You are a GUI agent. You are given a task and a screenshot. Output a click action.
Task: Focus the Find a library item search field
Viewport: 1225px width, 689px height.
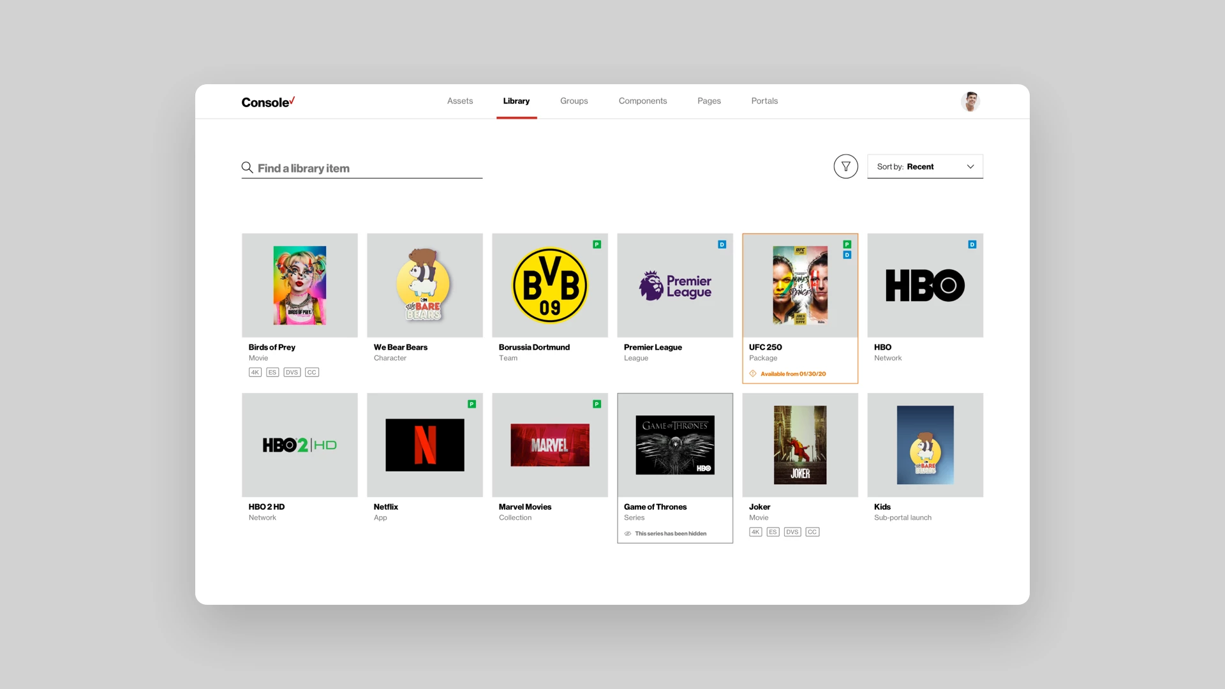tap(362, 168)
